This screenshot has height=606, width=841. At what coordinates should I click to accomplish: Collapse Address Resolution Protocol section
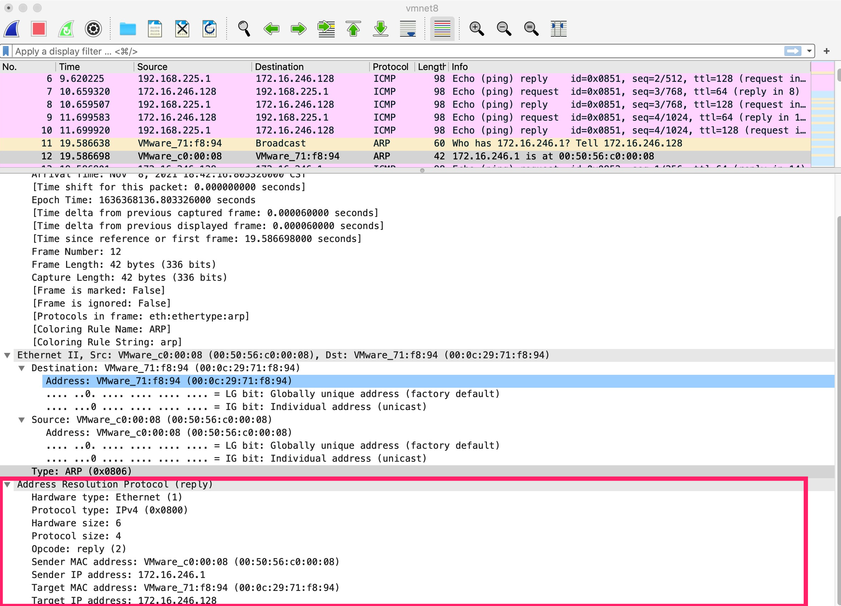7,484
